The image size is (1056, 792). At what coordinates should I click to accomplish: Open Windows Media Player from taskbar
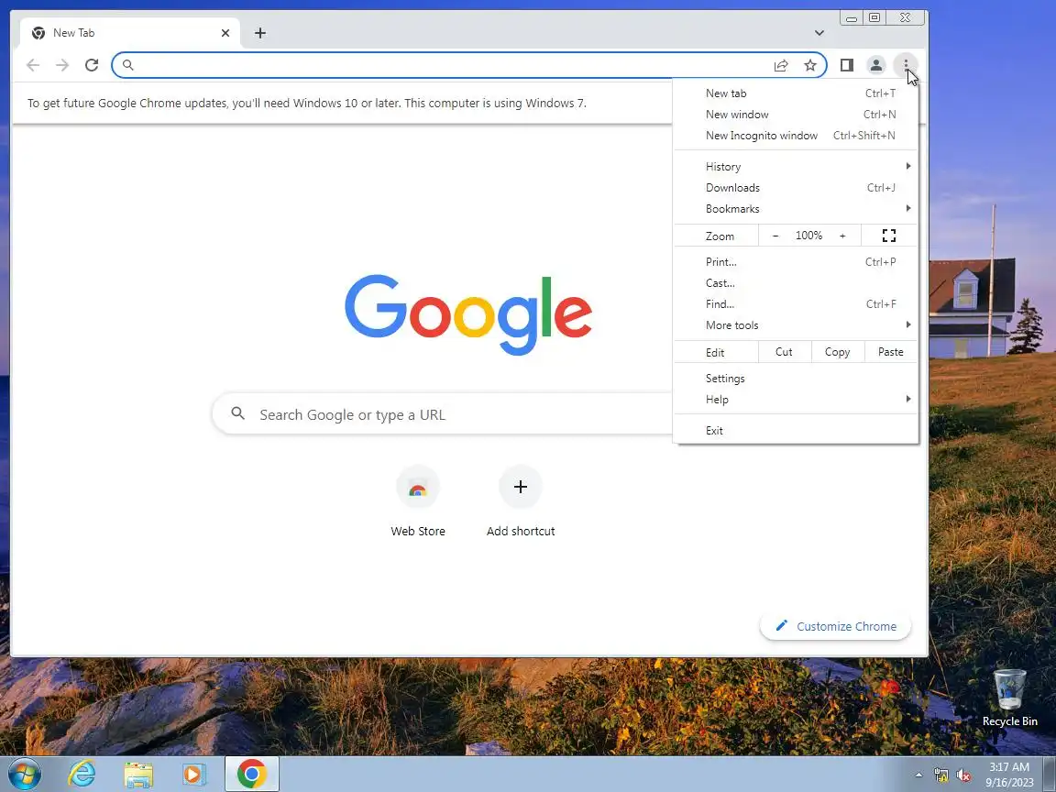[x=194, y=774]
